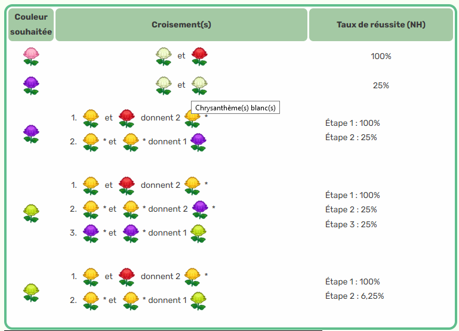
Task: Click the "Taux de réussite (NH)" header
Action: [381, 24]
